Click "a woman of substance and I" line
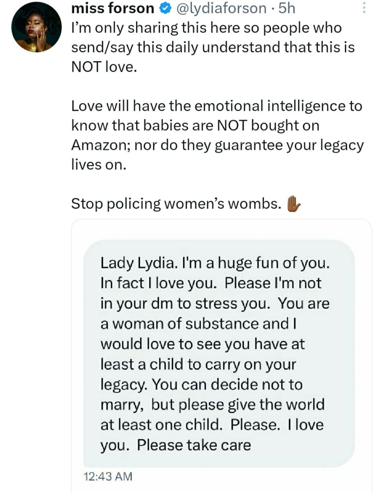The image size is (383, 492). 198,324
